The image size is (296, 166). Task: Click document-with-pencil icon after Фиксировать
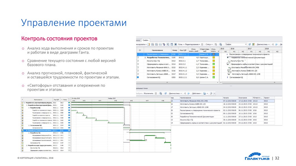(149, 44)
